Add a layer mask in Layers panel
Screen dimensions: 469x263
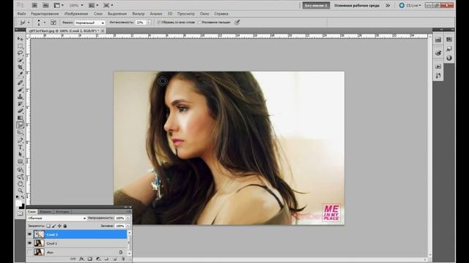[89, 259]
